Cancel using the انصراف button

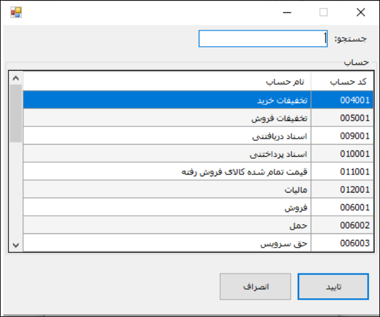click(256, 287)
